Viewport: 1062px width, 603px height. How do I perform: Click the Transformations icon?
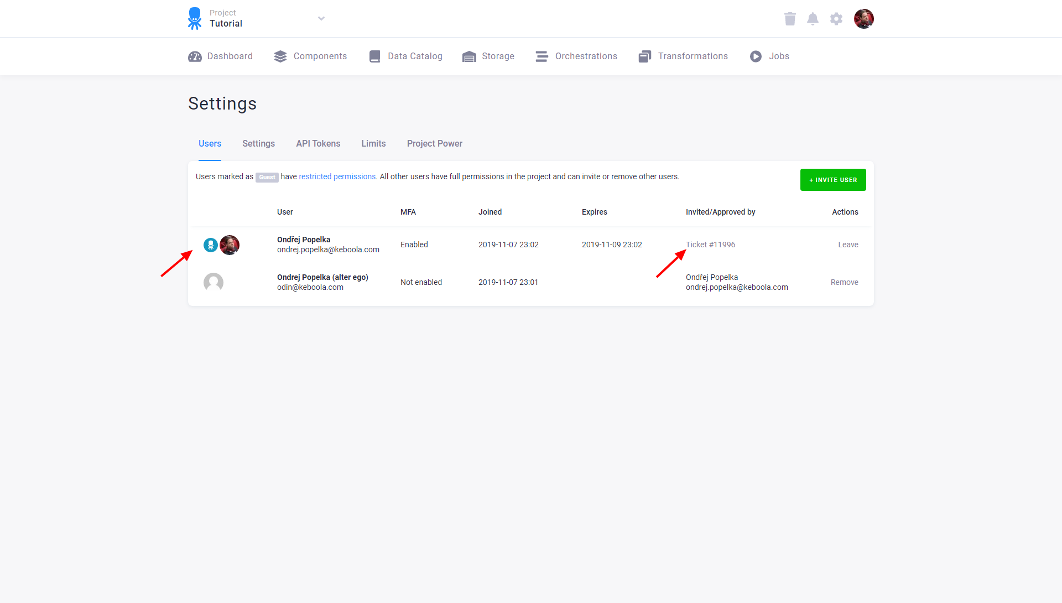tap(644, 56)
